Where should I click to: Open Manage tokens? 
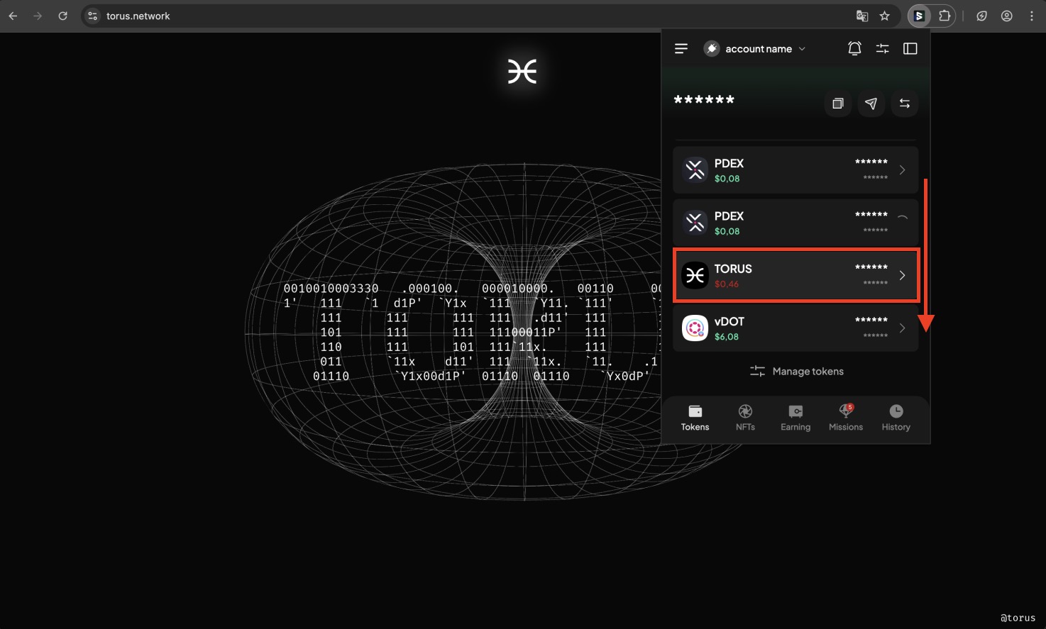point(795,371)
